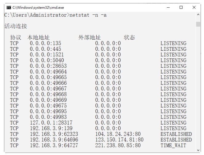This screenshot has width=204, height=155.
Task: Click foreign address 104.18.24.243:80
Action: coord(118,134)
